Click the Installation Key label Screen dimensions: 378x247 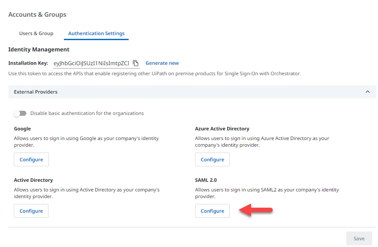28,63
